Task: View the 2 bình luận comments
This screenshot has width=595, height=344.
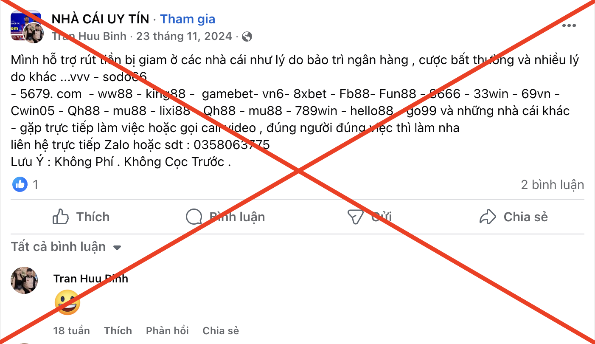Action: [x=553, y=185]
